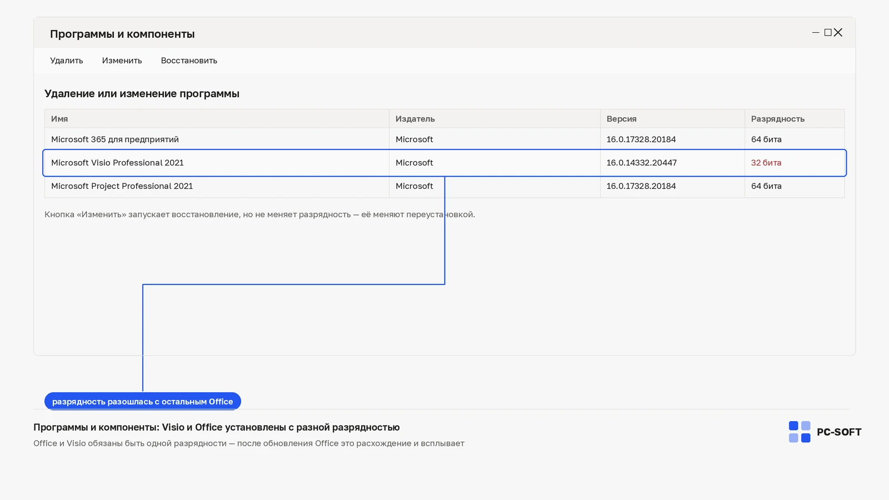The image size is (889, 500).
Task: Select Microsoft Visio Professional 2021 entry
Action: click(x=444, y=163)
